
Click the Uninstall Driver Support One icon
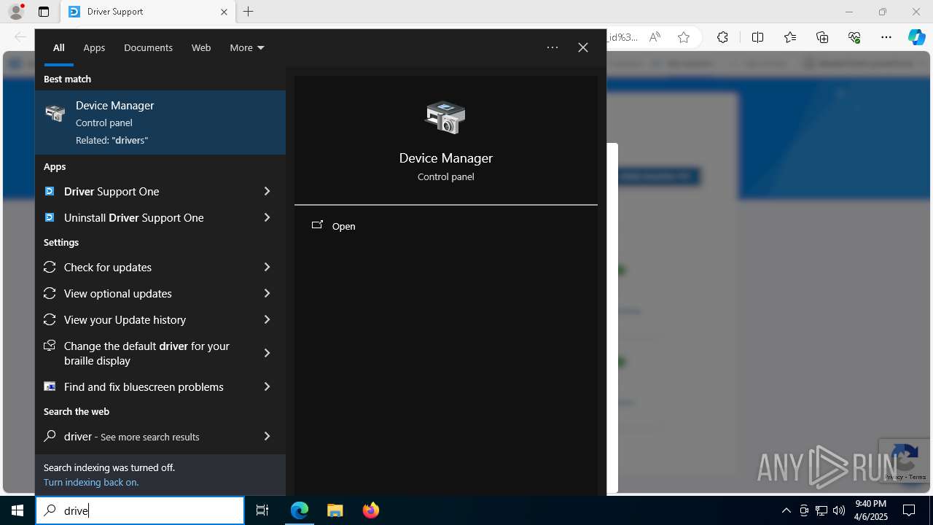(x=50, y=217)
